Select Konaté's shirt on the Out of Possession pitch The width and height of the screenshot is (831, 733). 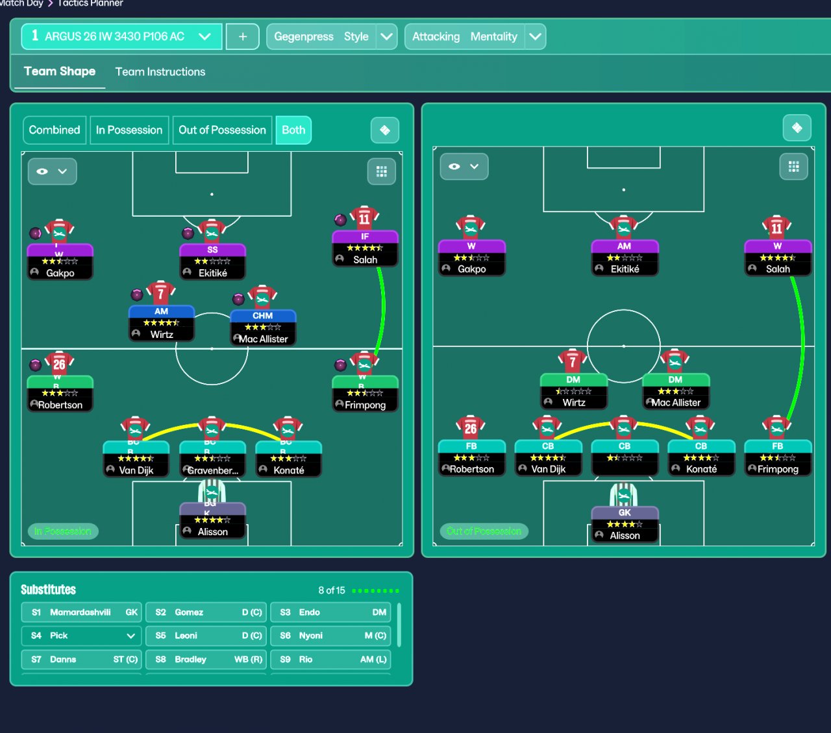(701, 427)
